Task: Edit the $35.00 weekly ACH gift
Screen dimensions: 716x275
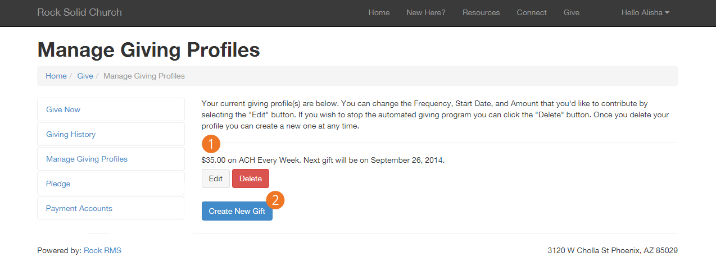Action: click(216, 178)
